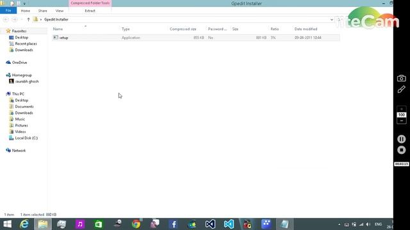Image resolution: width=410 pixels, height=230 pixels.
Task: Open network signal tray icon
Action: tap(361, 224)
